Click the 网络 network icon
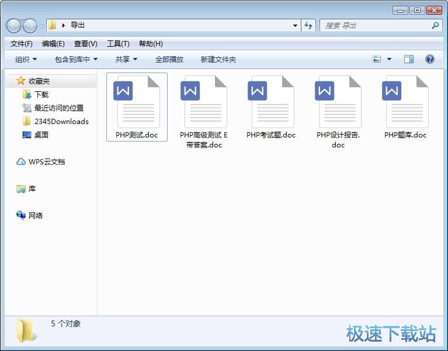 21,215
